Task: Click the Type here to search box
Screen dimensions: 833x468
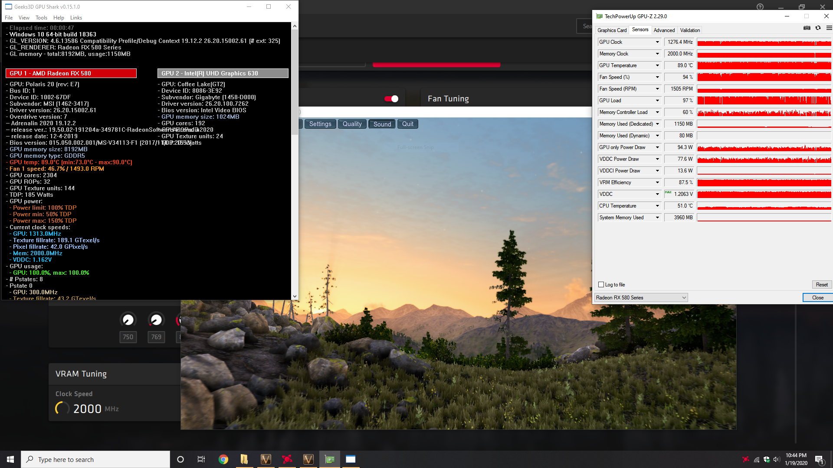Action: [95, 459]
